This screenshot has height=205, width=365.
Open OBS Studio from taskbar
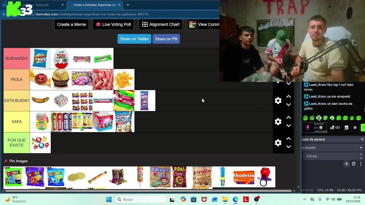pyautogui.click(x=257, y=200)
